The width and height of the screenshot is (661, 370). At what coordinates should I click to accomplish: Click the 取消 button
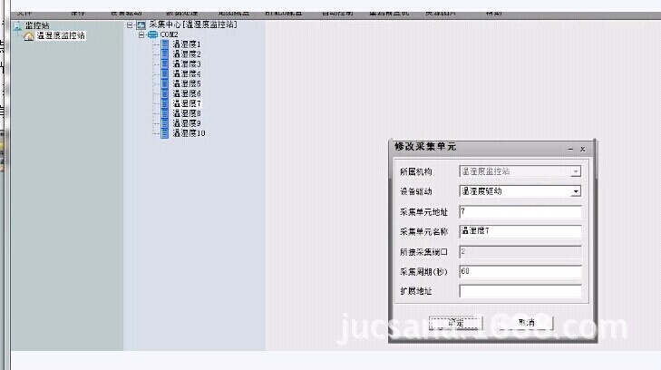click(526, 323)
